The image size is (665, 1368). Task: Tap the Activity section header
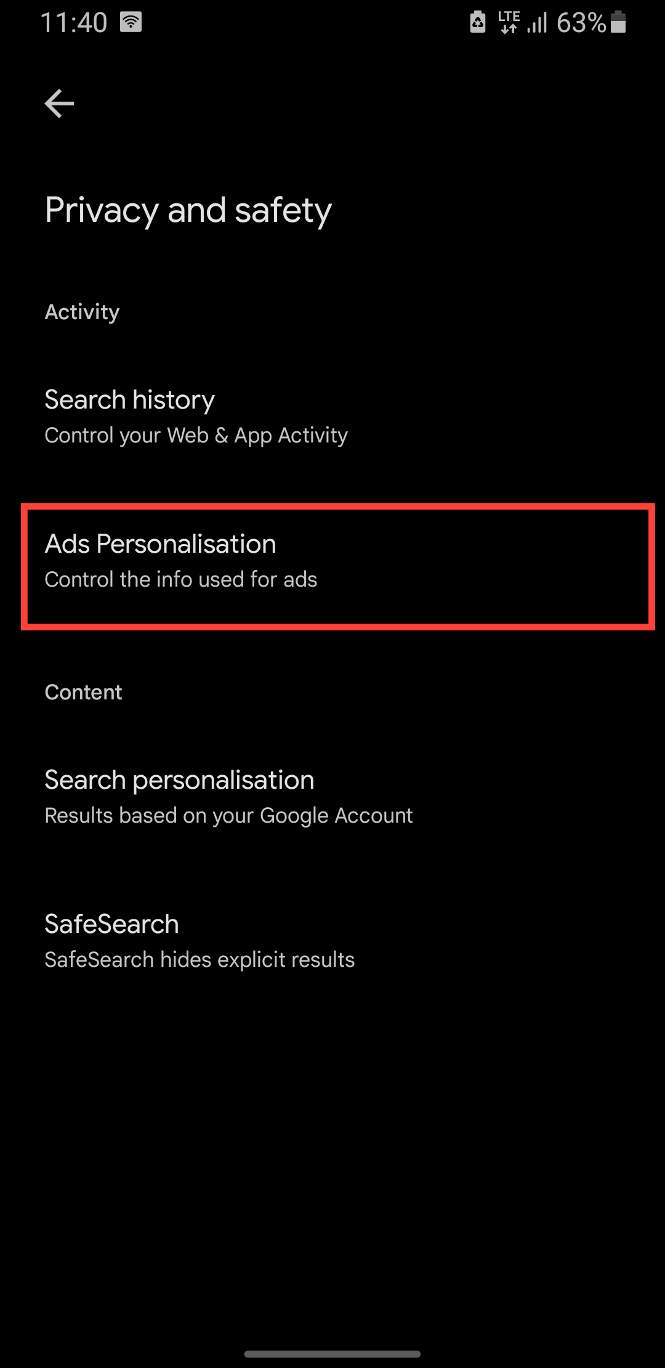(x=82, y=312)
